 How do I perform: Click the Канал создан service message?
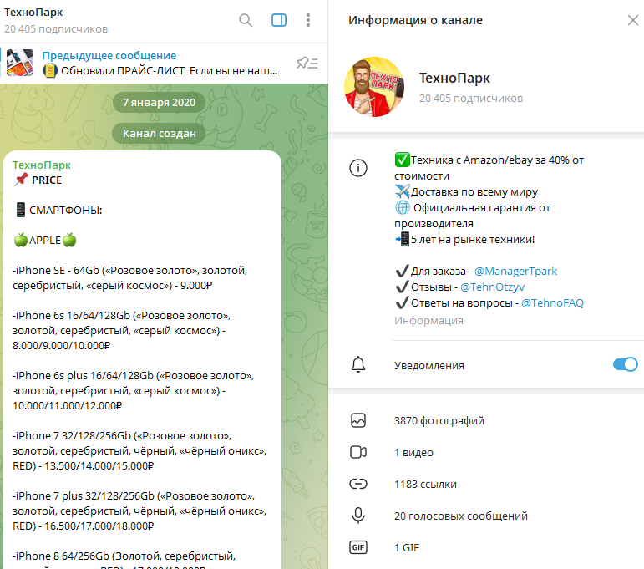click(159, 133)
